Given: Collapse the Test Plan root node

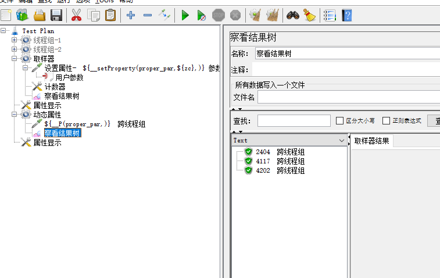Looking at the screenshot, I should tap(3, 30).
